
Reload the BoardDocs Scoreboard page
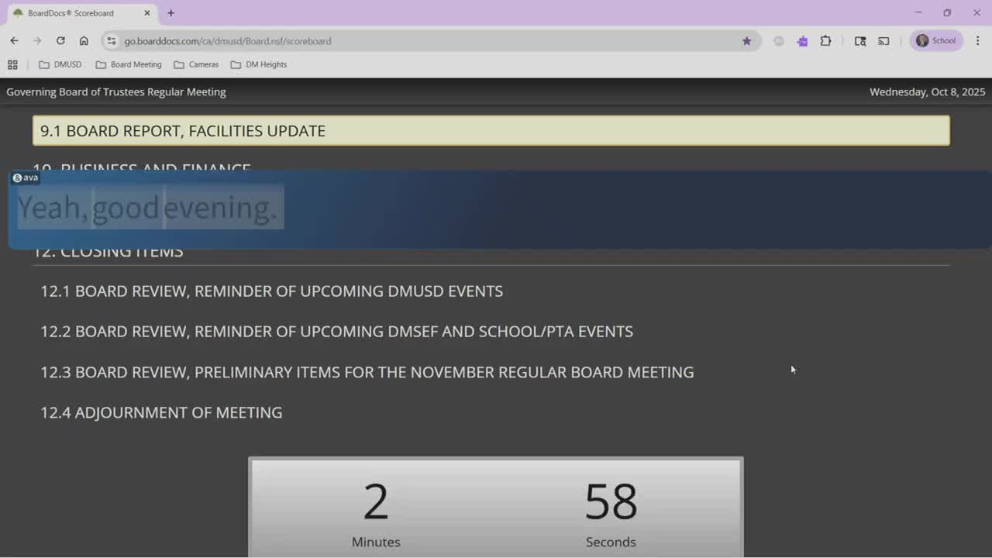click(60, 41)
